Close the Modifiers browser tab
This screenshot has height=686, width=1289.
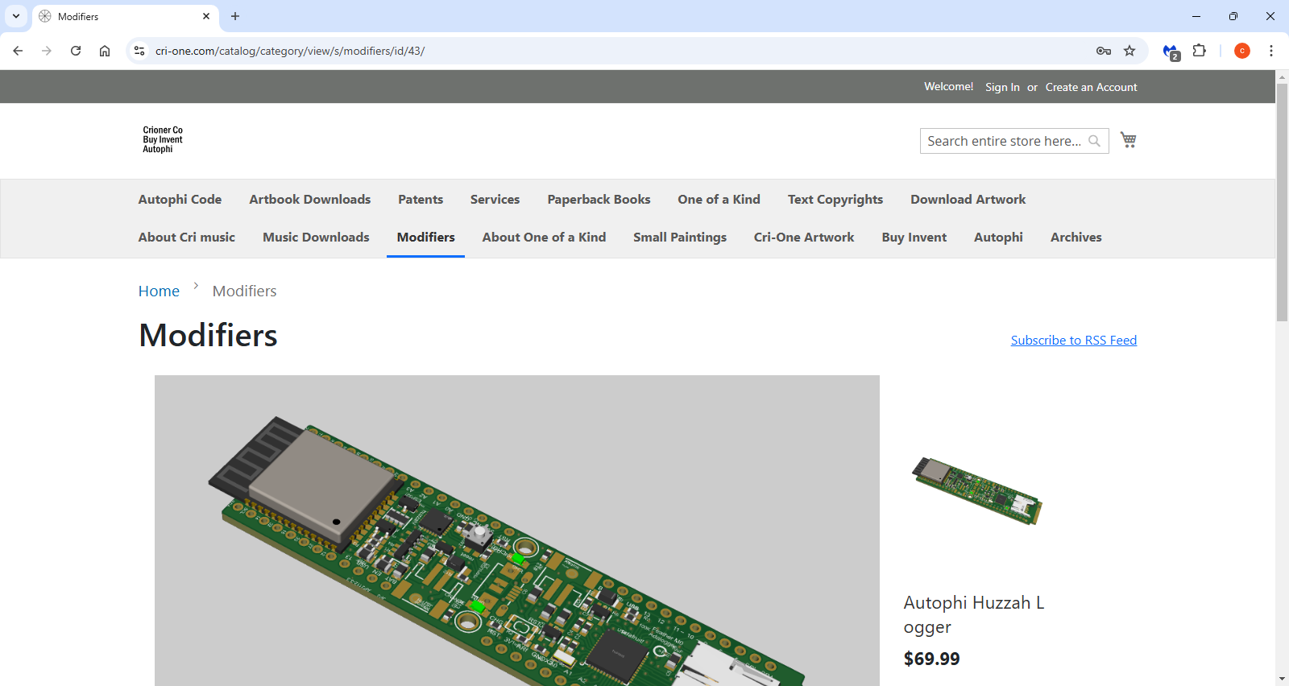coord(206,16)
